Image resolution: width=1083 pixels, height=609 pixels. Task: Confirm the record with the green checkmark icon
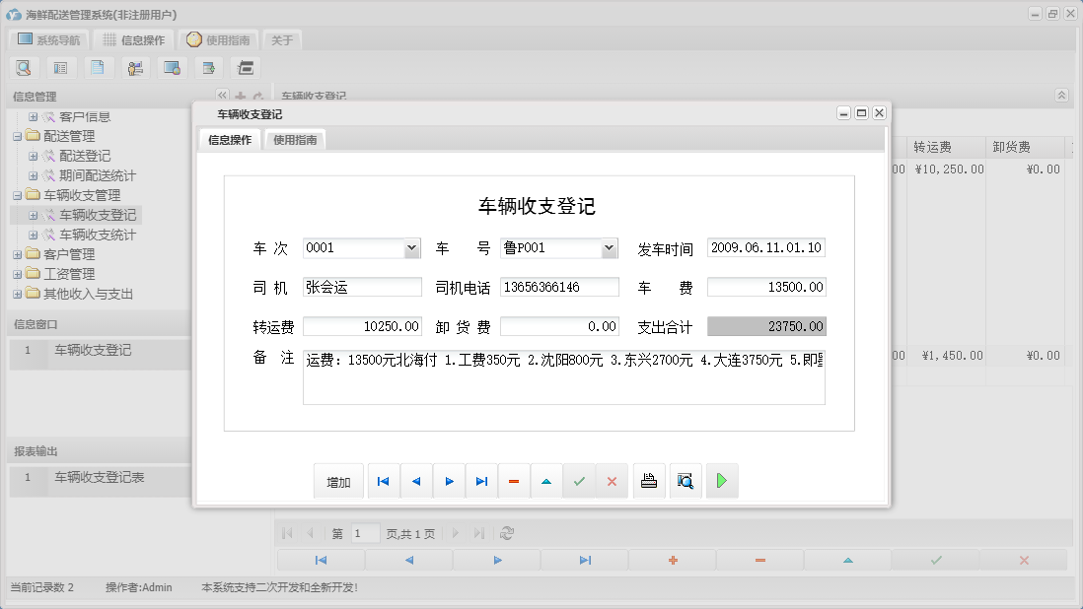pos(580,481)
